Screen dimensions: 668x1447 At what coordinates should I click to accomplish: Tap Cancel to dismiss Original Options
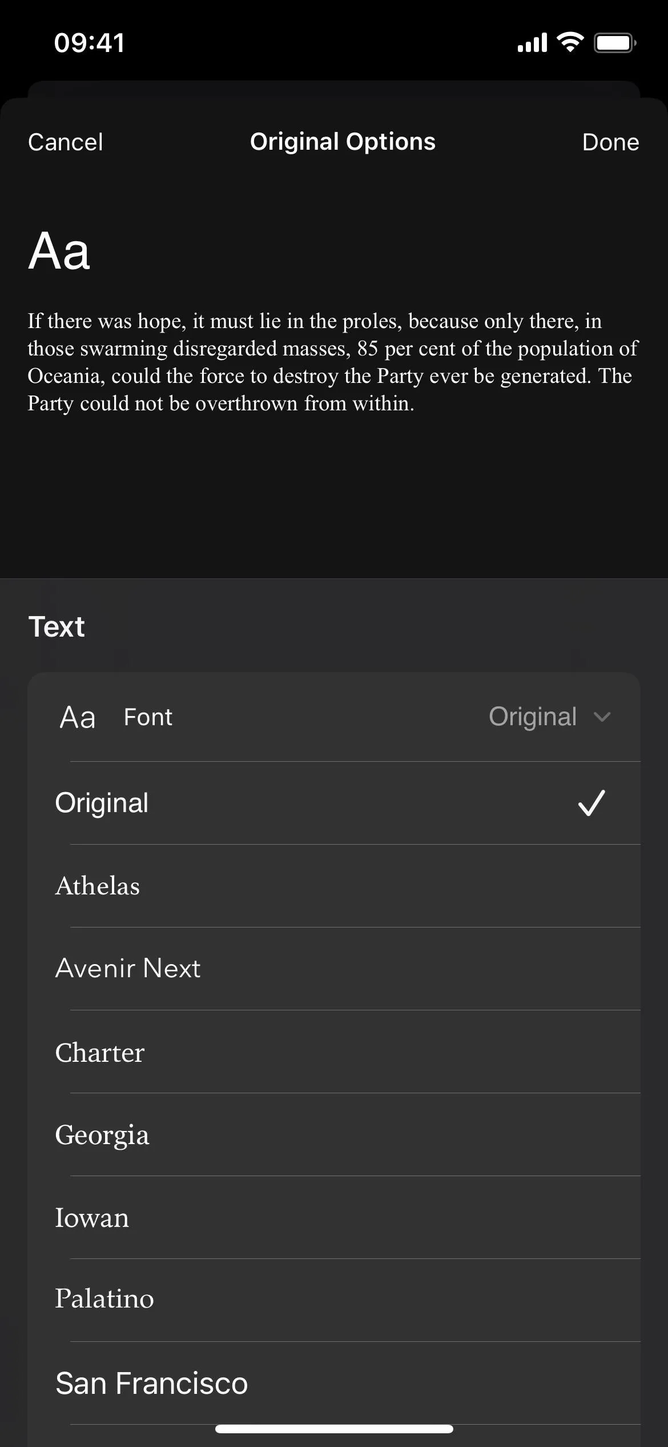click(65, 142)
